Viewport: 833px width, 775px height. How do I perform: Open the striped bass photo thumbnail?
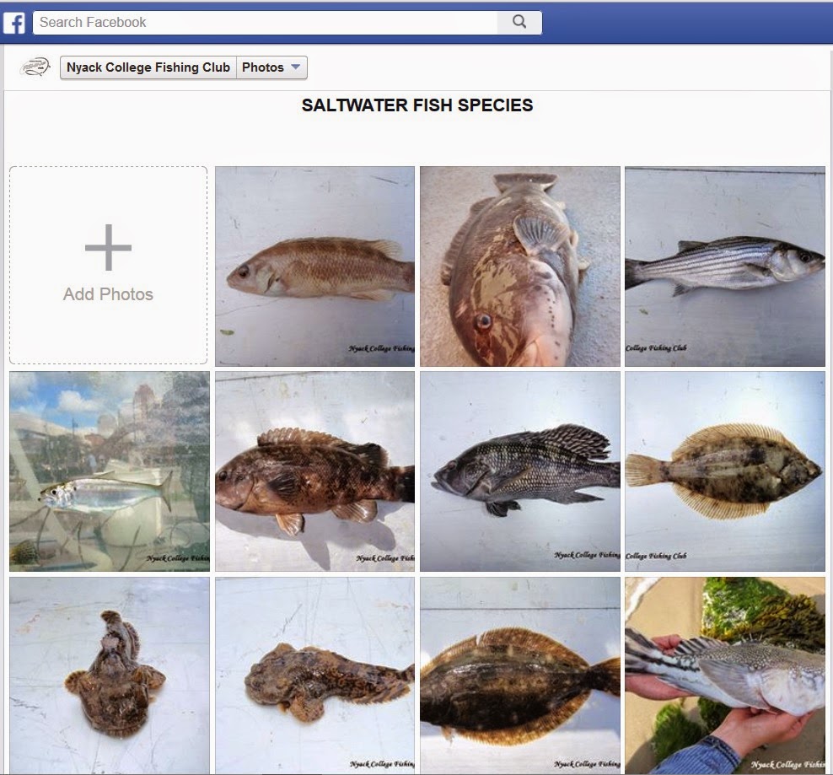pyautogui.click(x=725, y=265)
